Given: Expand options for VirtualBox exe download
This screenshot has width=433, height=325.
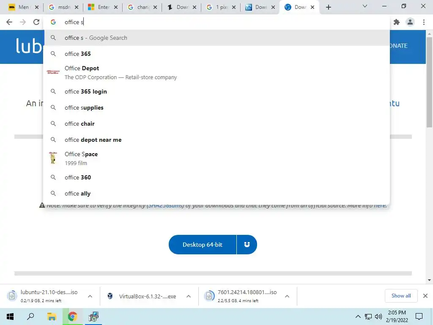Looking at the screenshot, I should click(189, 296).
